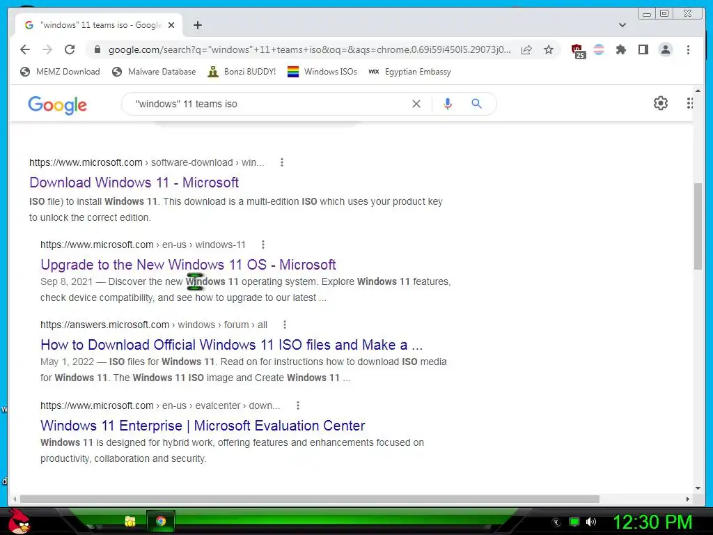Click the 12:30 PM taskbar clock

652,522
